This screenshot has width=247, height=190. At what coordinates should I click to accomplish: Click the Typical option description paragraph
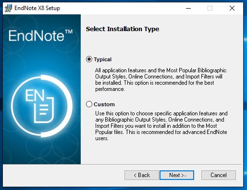(x=161, y=79)
